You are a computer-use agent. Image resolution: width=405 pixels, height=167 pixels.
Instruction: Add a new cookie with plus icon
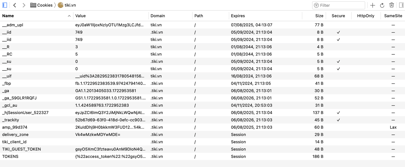(x=373, y=5)
